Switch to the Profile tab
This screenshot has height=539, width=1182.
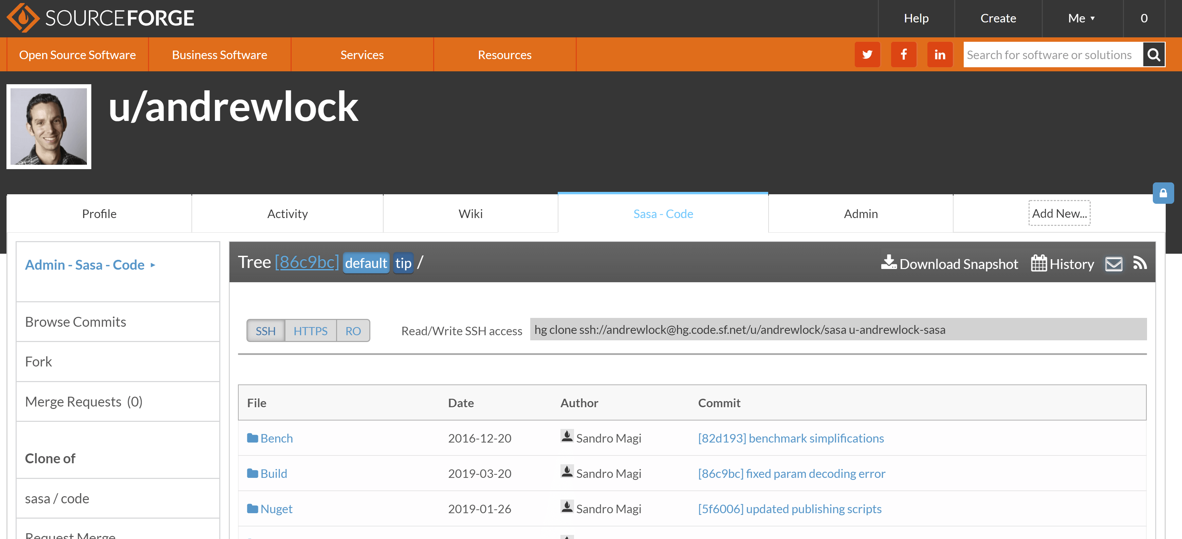(x=99, y=214)
